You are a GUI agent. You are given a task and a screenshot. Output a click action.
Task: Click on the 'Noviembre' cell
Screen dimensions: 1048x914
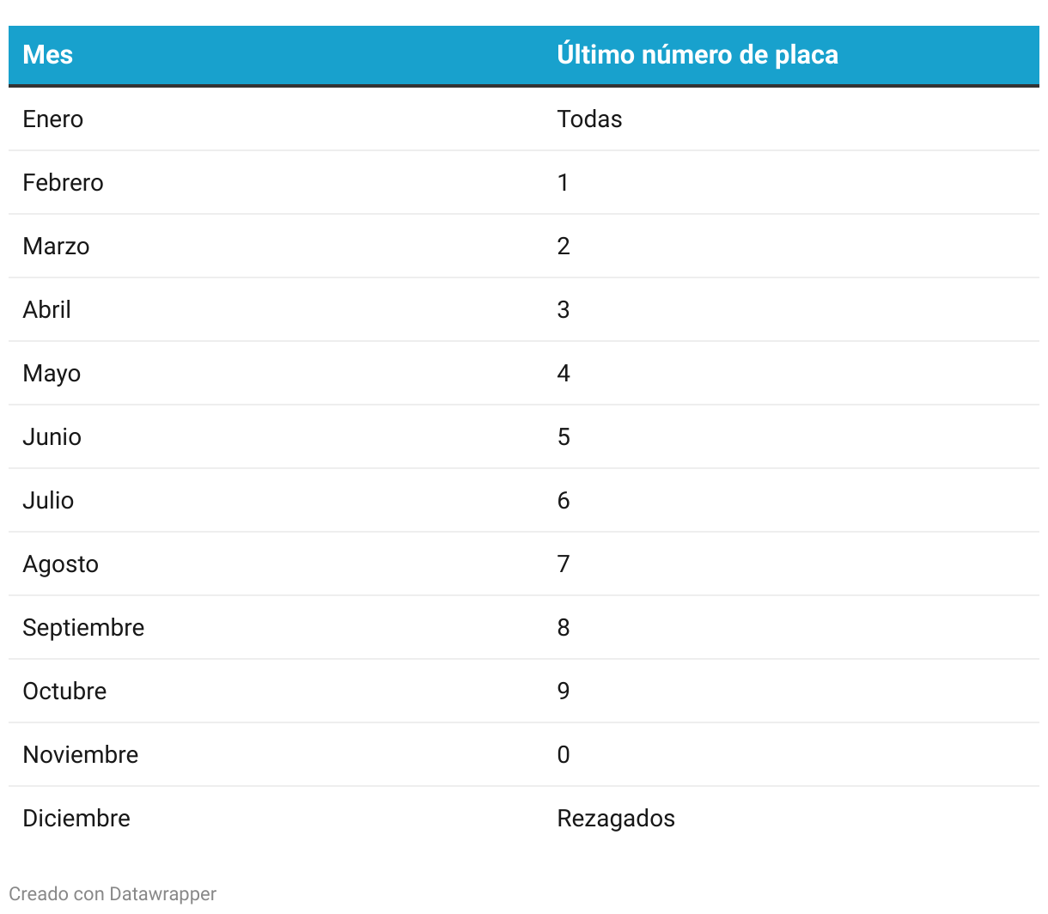tap(81, 754)
